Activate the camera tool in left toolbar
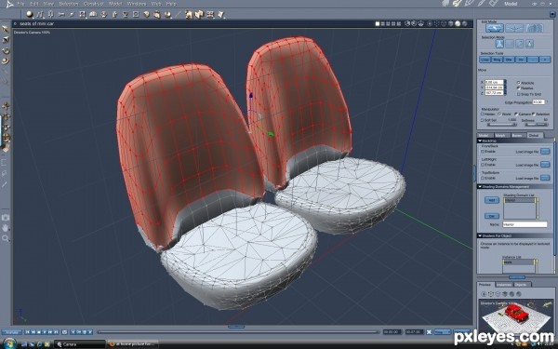The image size is (558, 349). [6, 217]
